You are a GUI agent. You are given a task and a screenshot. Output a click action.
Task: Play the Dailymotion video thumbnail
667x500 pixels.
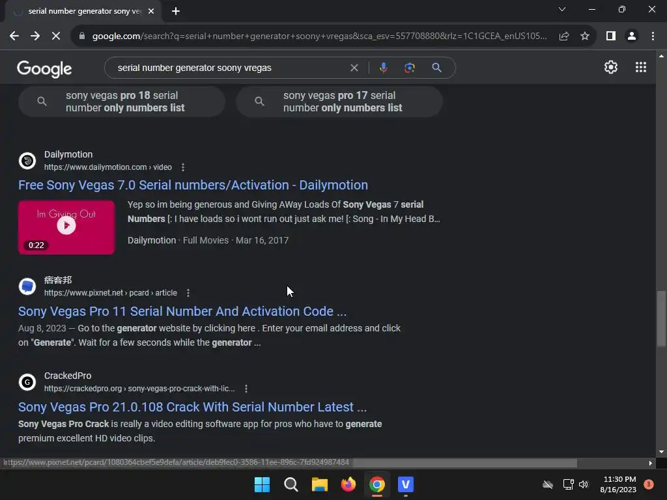pyautogui.click(x=66, y=227)
